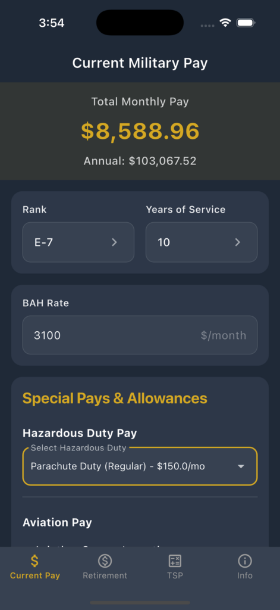Open the Rank selector showing E-7
This screenshot has height=610, width=280.
click(78, 242)
